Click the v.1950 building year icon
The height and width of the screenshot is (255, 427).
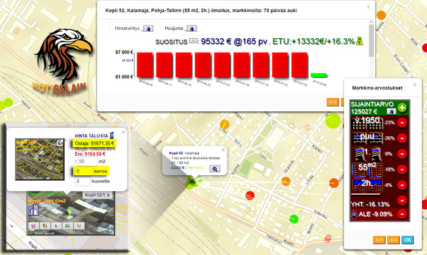(x=367, y=123)
